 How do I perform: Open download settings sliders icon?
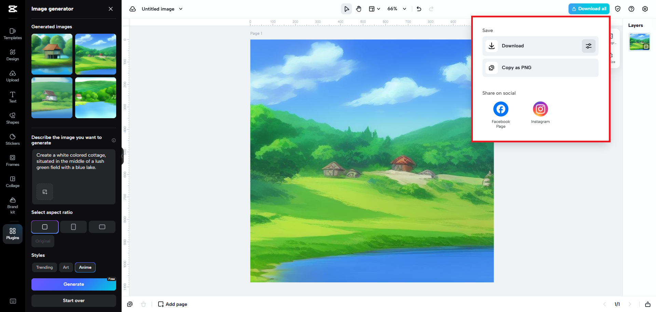(x=588, y=46)
